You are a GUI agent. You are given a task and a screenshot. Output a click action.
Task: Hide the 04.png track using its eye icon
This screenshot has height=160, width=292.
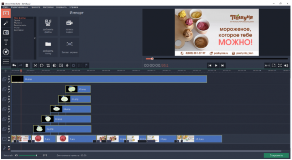[9, 96]
